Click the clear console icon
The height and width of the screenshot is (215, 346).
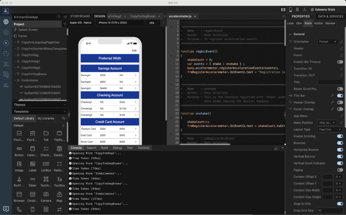pyautogui.click(x=276, y=148)
